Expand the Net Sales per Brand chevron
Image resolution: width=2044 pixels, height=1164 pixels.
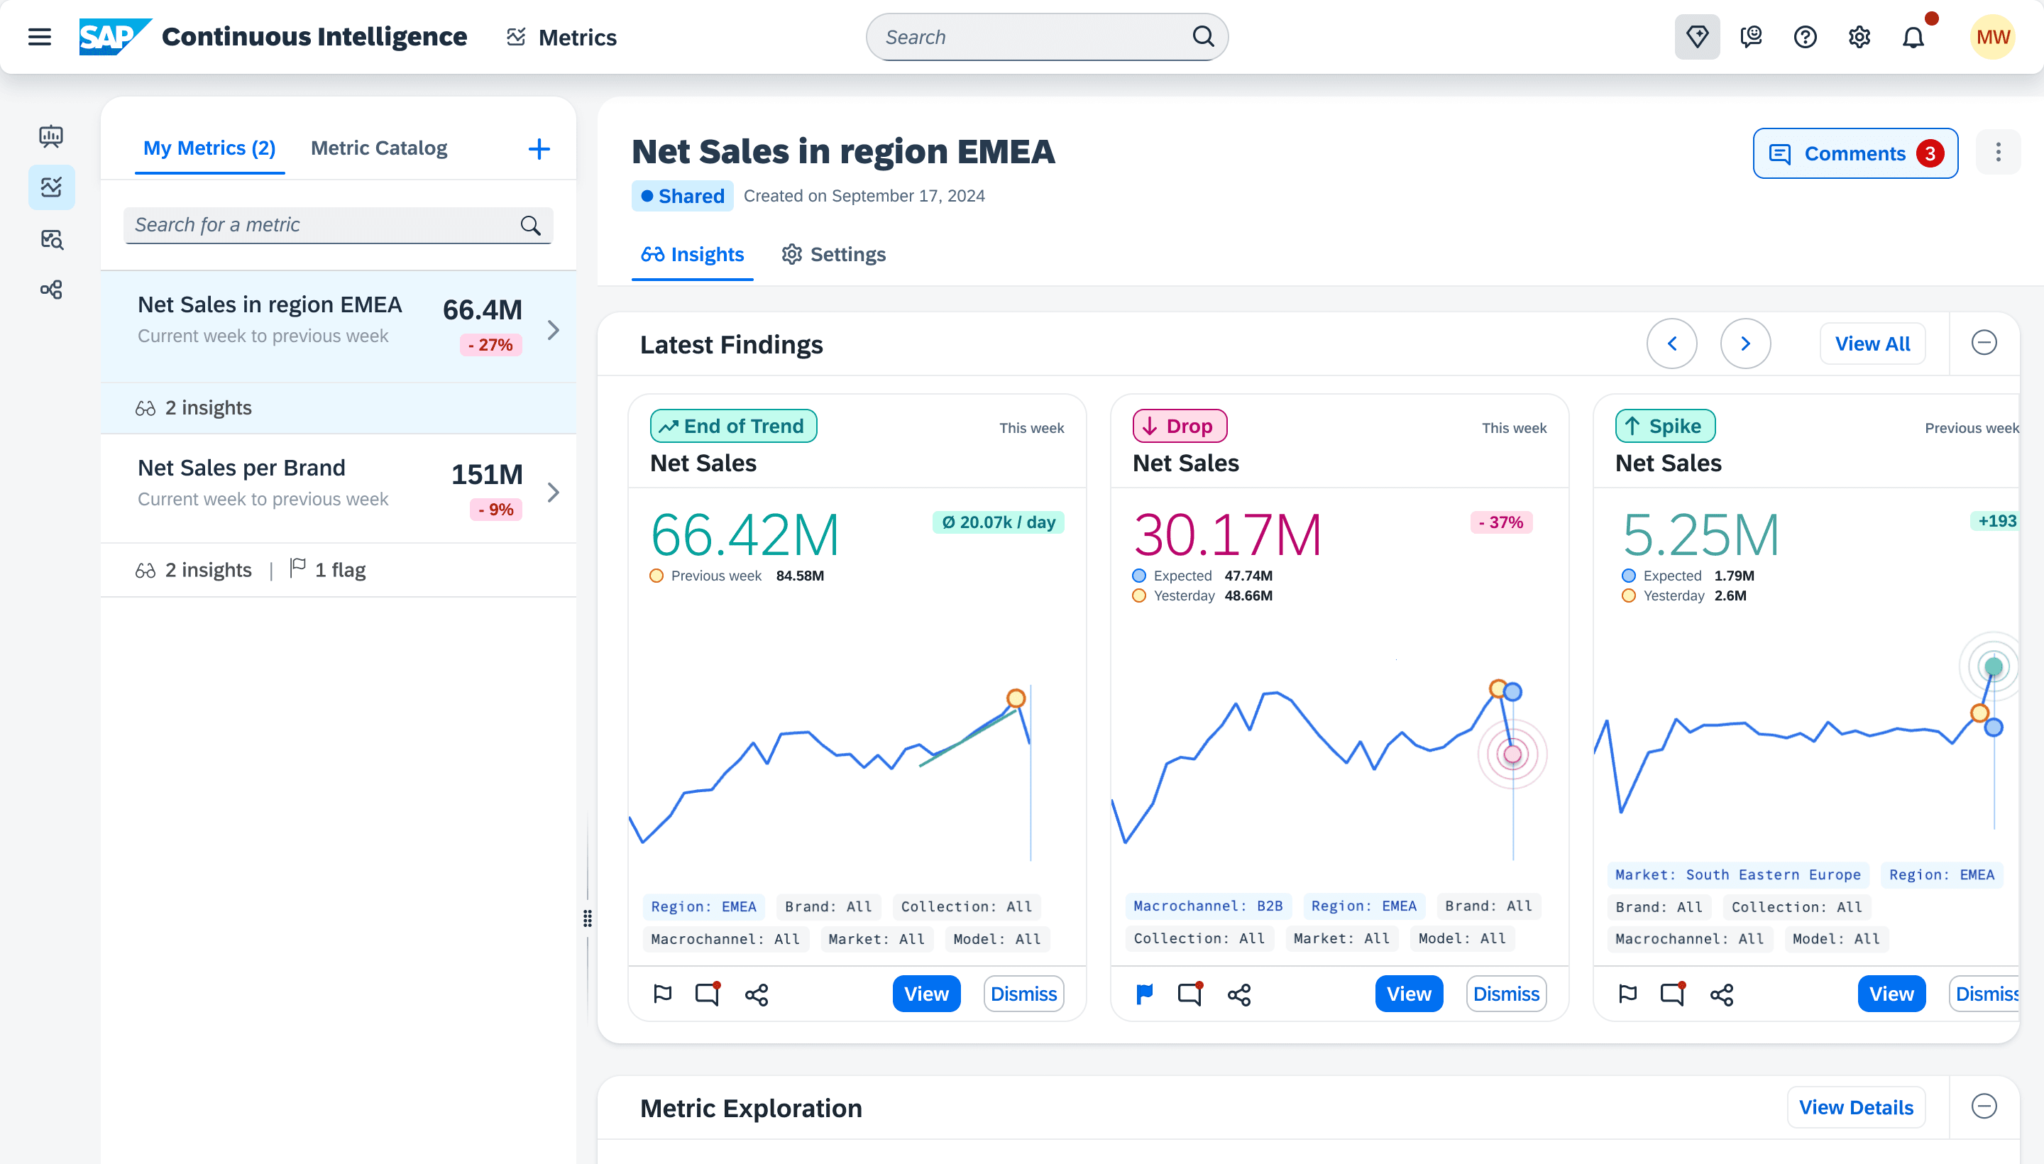tap(552, 493)
